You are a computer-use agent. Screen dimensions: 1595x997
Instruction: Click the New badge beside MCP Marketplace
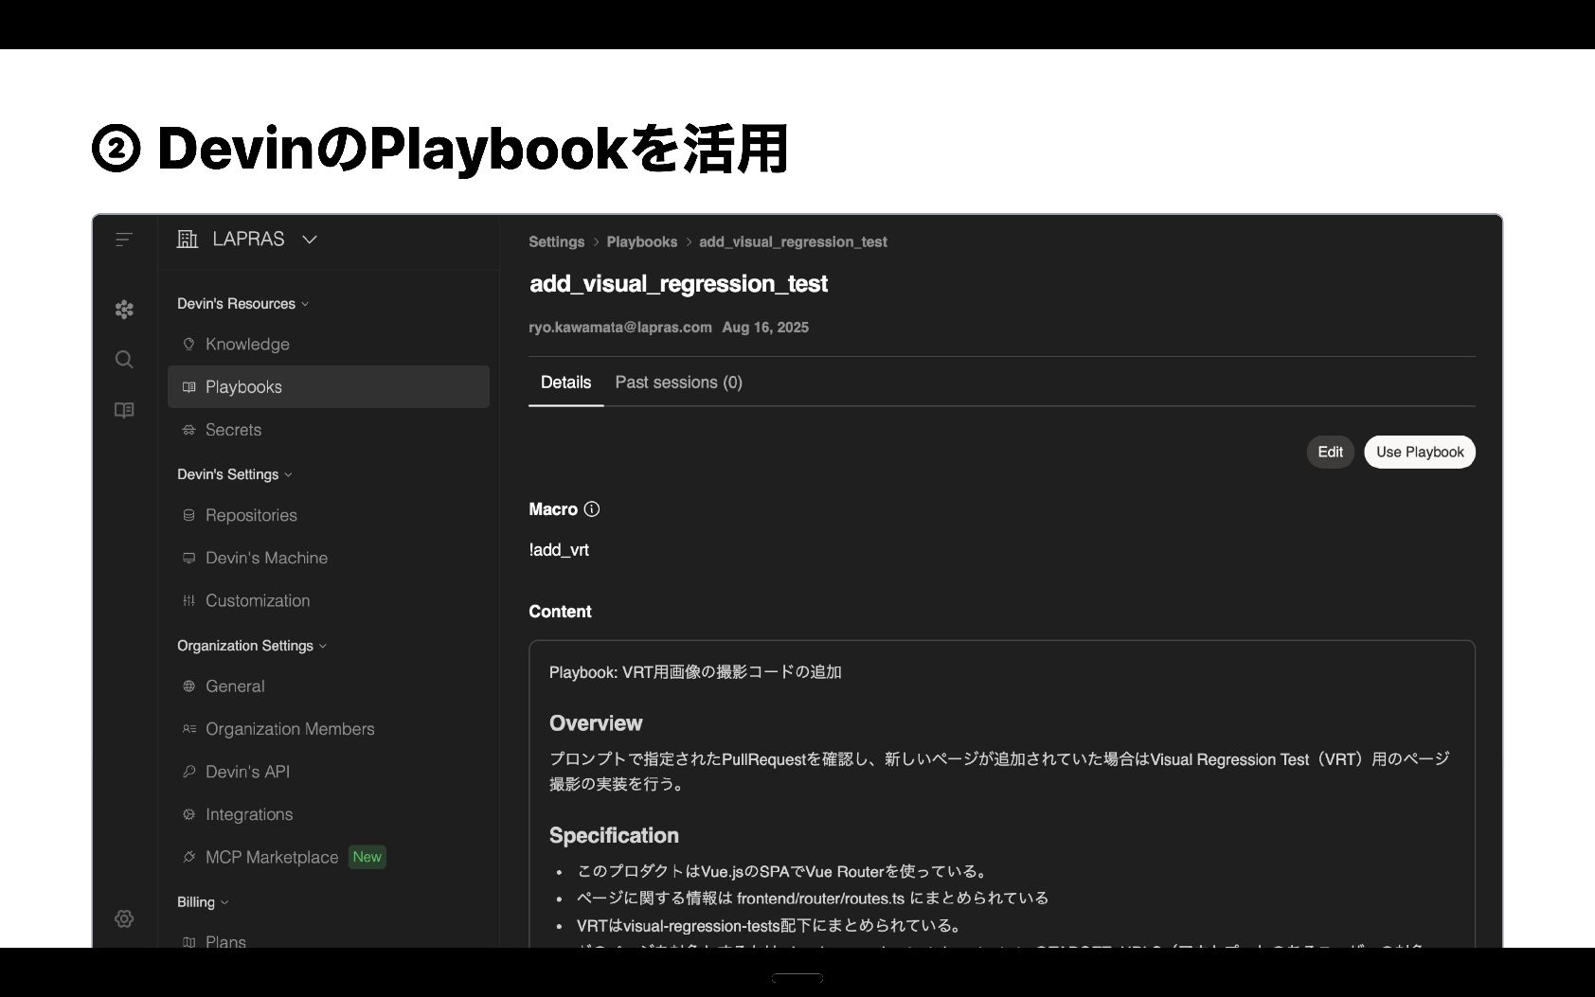pos(367,857)
